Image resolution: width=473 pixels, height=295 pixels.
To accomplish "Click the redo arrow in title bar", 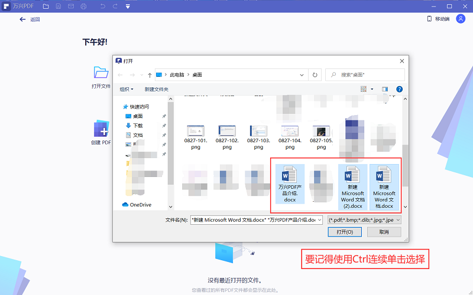I will 115,6.
